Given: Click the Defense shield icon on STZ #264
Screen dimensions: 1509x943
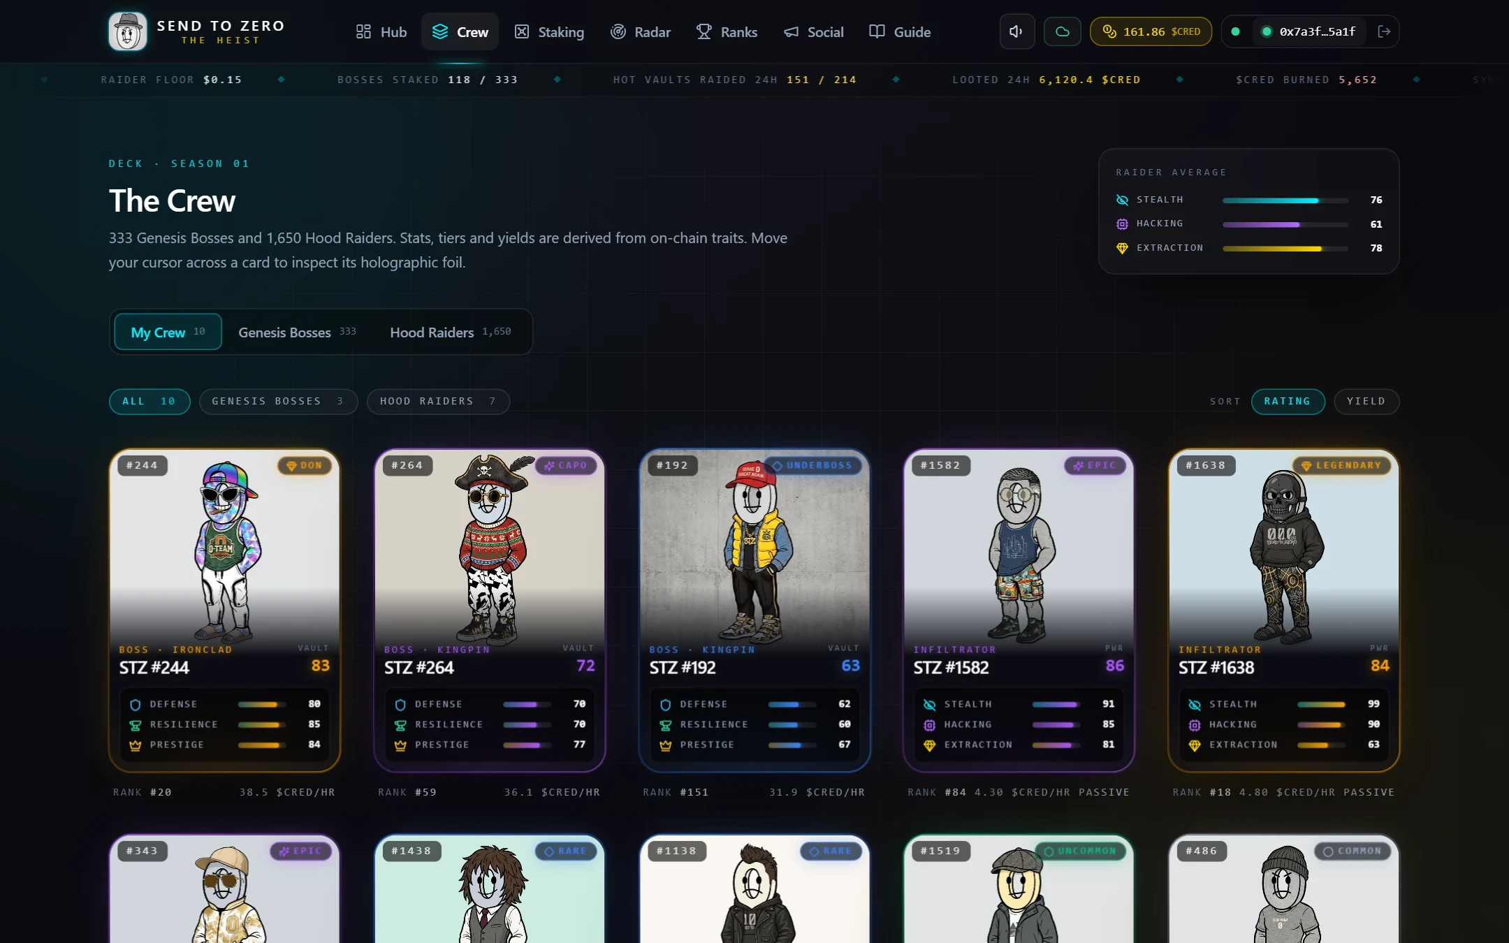Looking at the screenshot, I should click(x=400, y=705).
